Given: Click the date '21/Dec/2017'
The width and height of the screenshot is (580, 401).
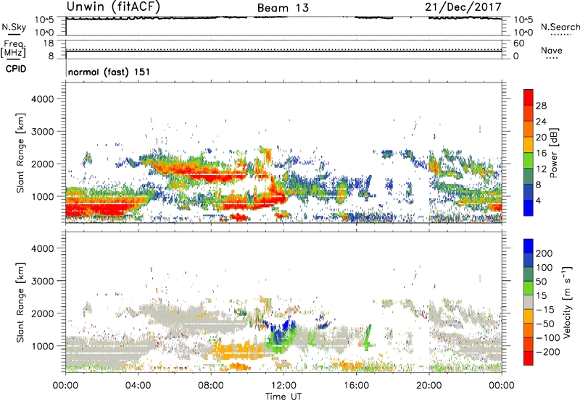Looking at the screenshot, I should click(x=463, y=7).
